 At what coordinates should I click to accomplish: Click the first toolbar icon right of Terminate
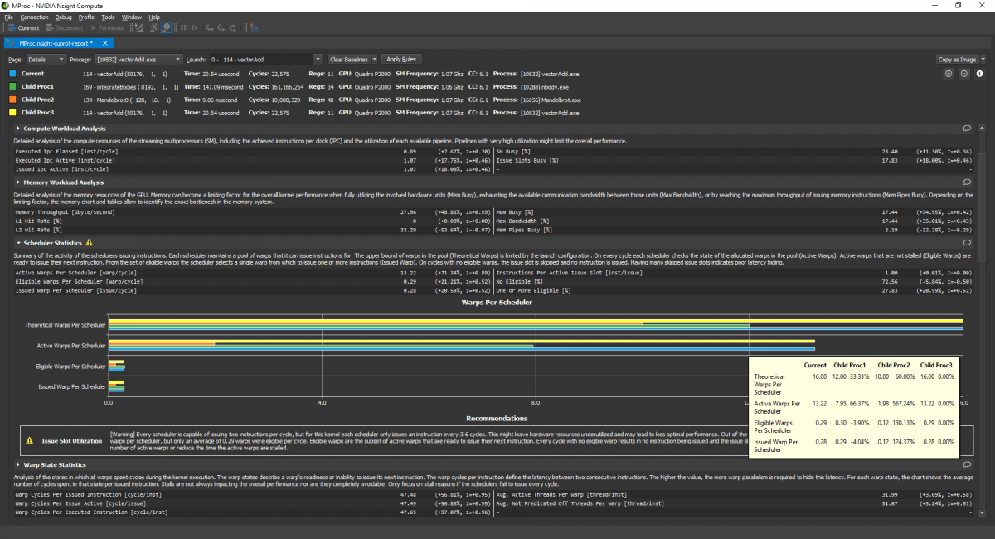coord(139,27)
